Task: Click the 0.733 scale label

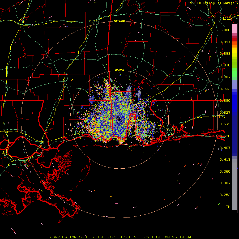Action: [225, 89]
